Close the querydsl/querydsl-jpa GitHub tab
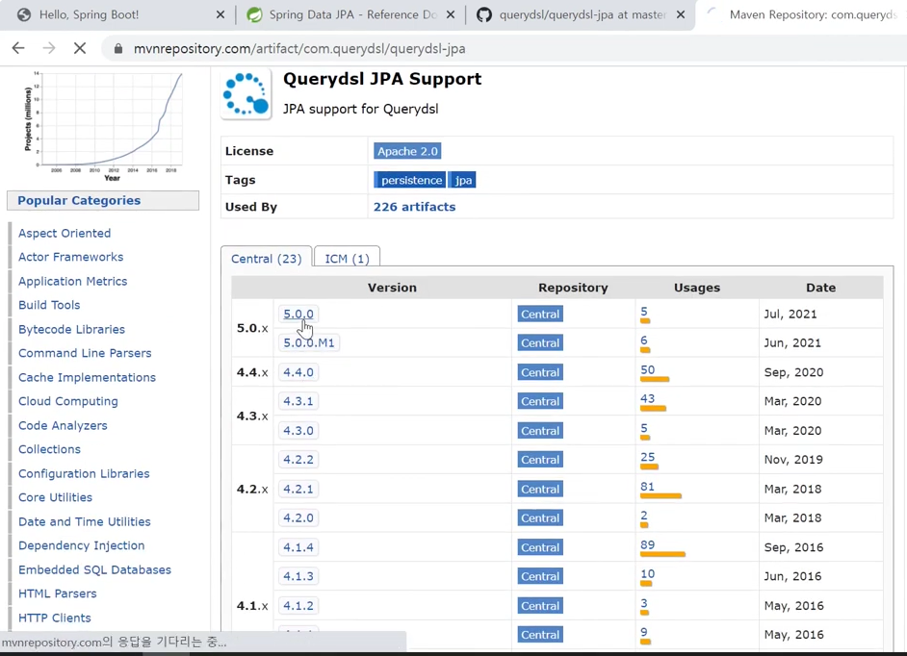Screen dimensions: 907x656 [681, 15]
